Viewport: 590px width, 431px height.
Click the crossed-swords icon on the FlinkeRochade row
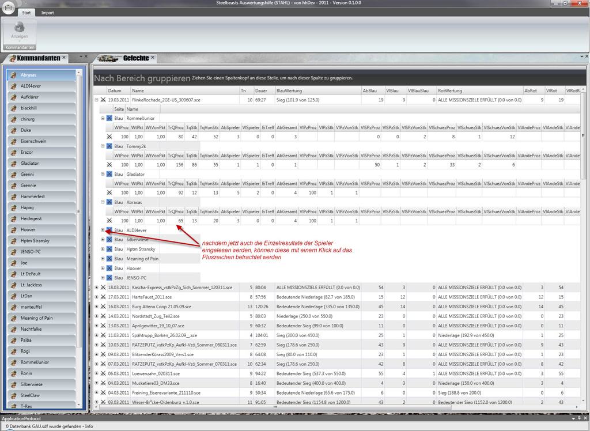[103, 100]
